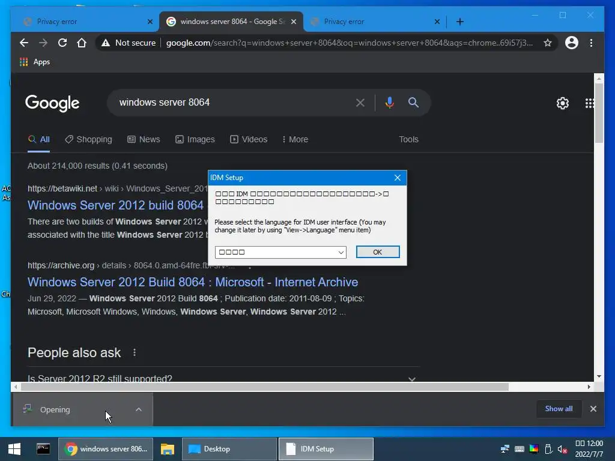Show all downloads
This screenshot has width=615, height=461.
(x=559, y=408)
